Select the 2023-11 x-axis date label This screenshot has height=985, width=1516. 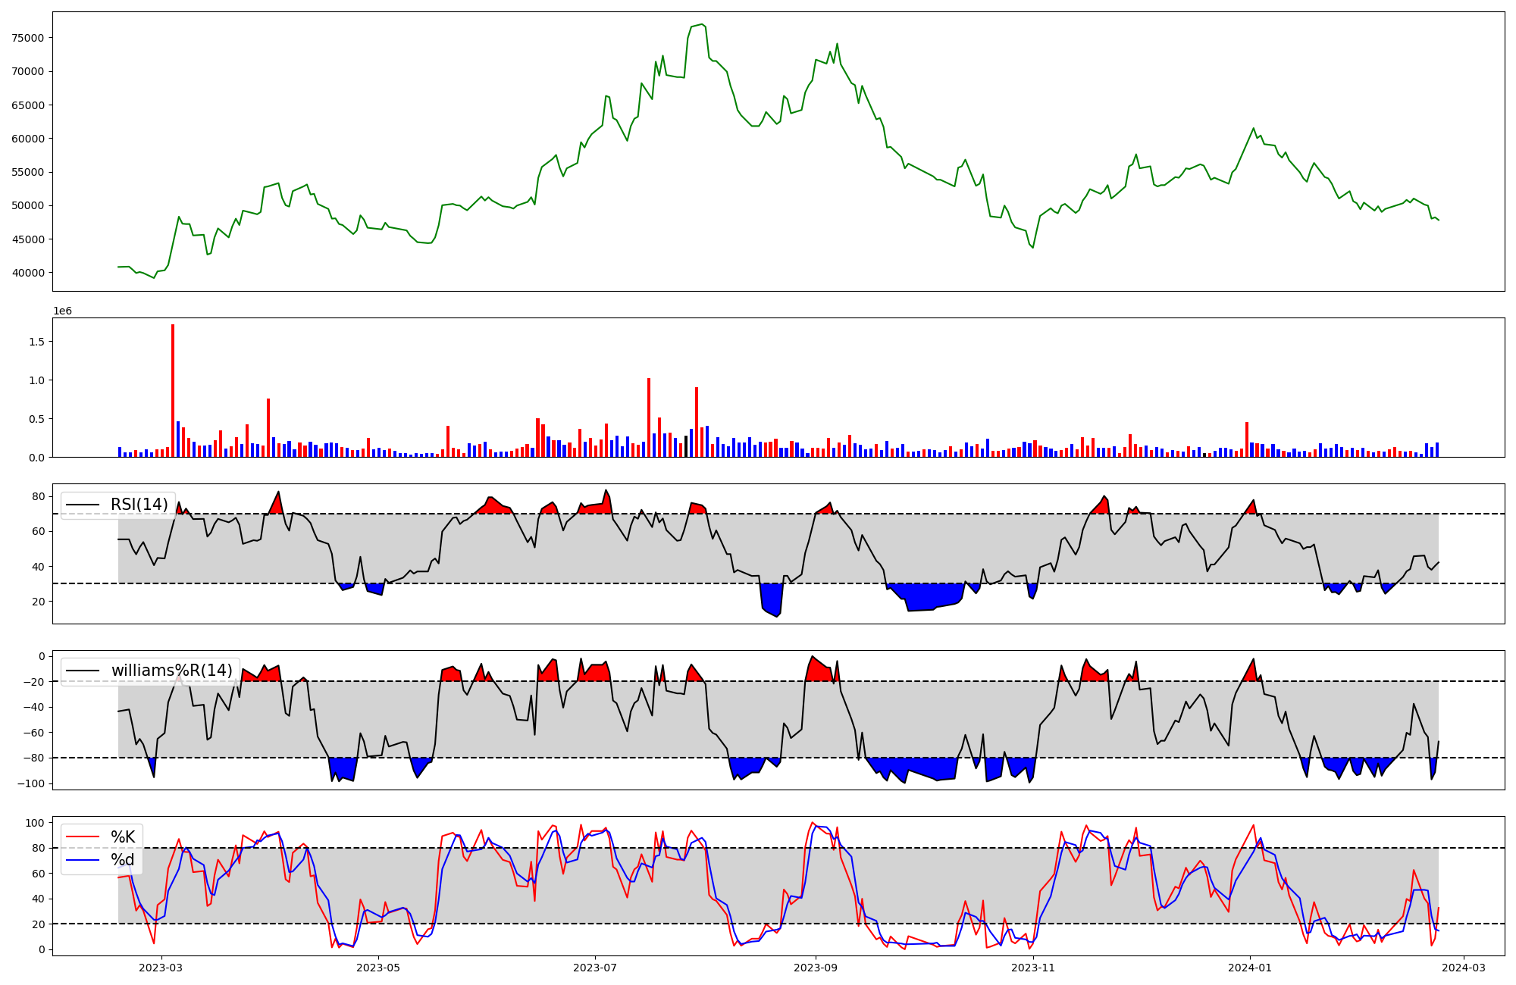pos(1033,968)
